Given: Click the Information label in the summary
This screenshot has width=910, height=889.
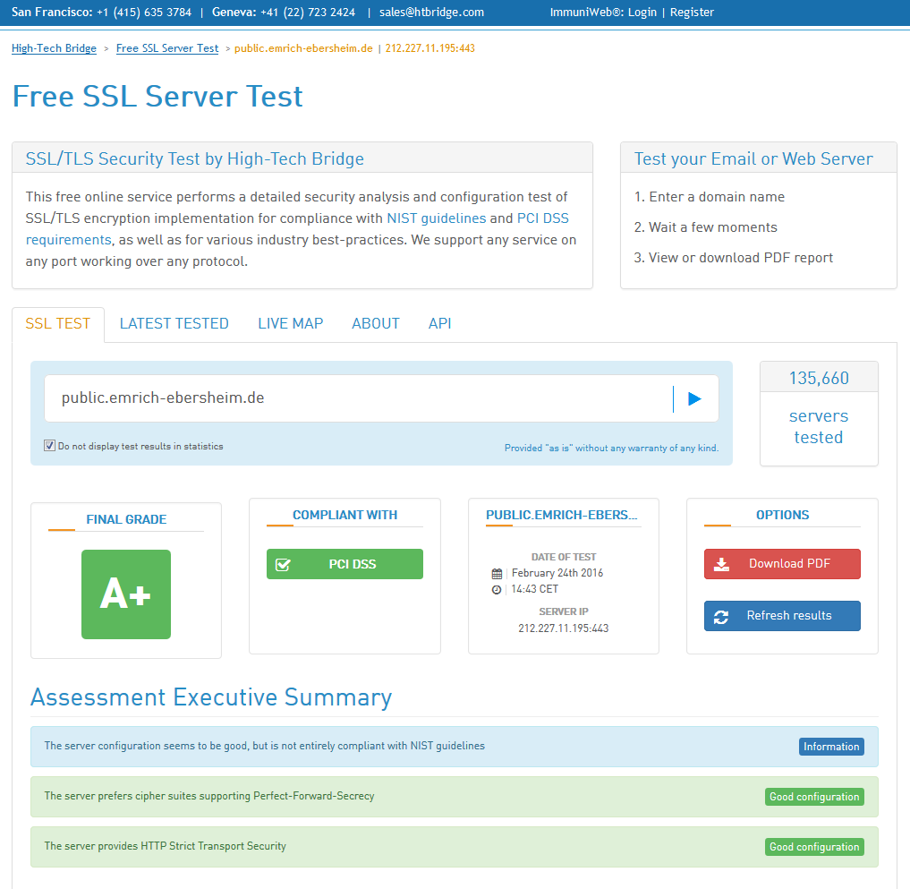Looking at the screenshot, I should coord(831,747).
